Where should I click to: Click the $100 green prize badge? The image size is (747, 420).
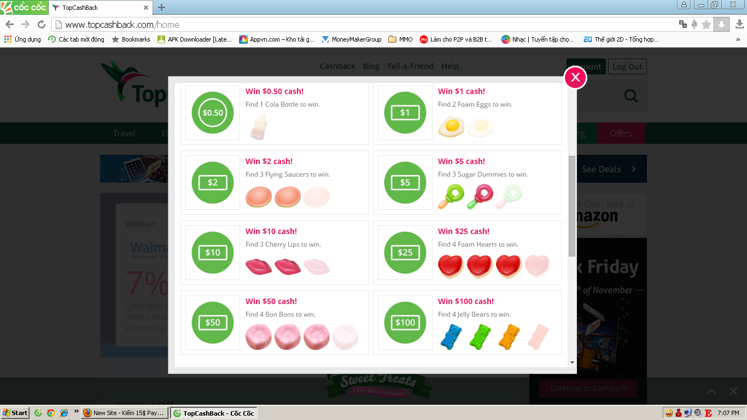(x=405, y=323)
